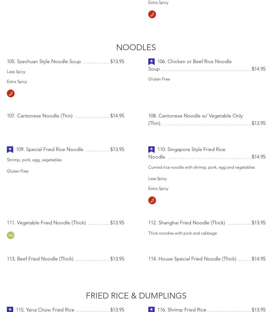Click star badge beside Yang Chow Fried Rice

[x=10, y=309]
